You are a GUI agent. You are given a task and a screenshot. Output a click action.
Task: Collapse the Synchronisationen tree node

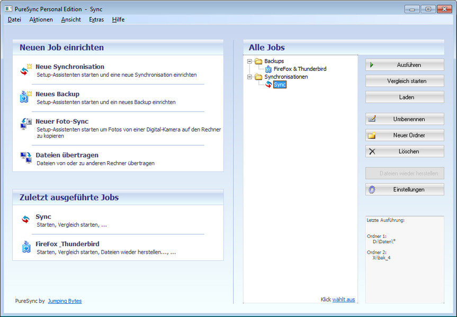249,77
